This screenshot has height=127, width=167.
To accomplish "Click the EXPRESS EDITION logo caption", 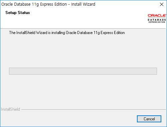I will tap(157, 22).
